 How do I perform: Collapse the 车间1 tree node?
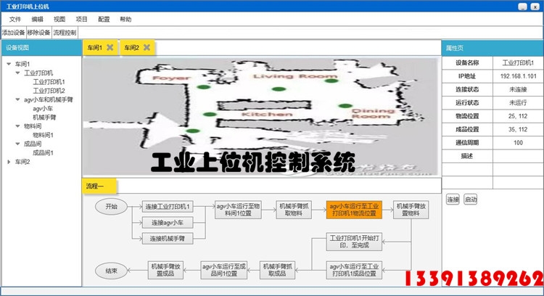(9, 64)
